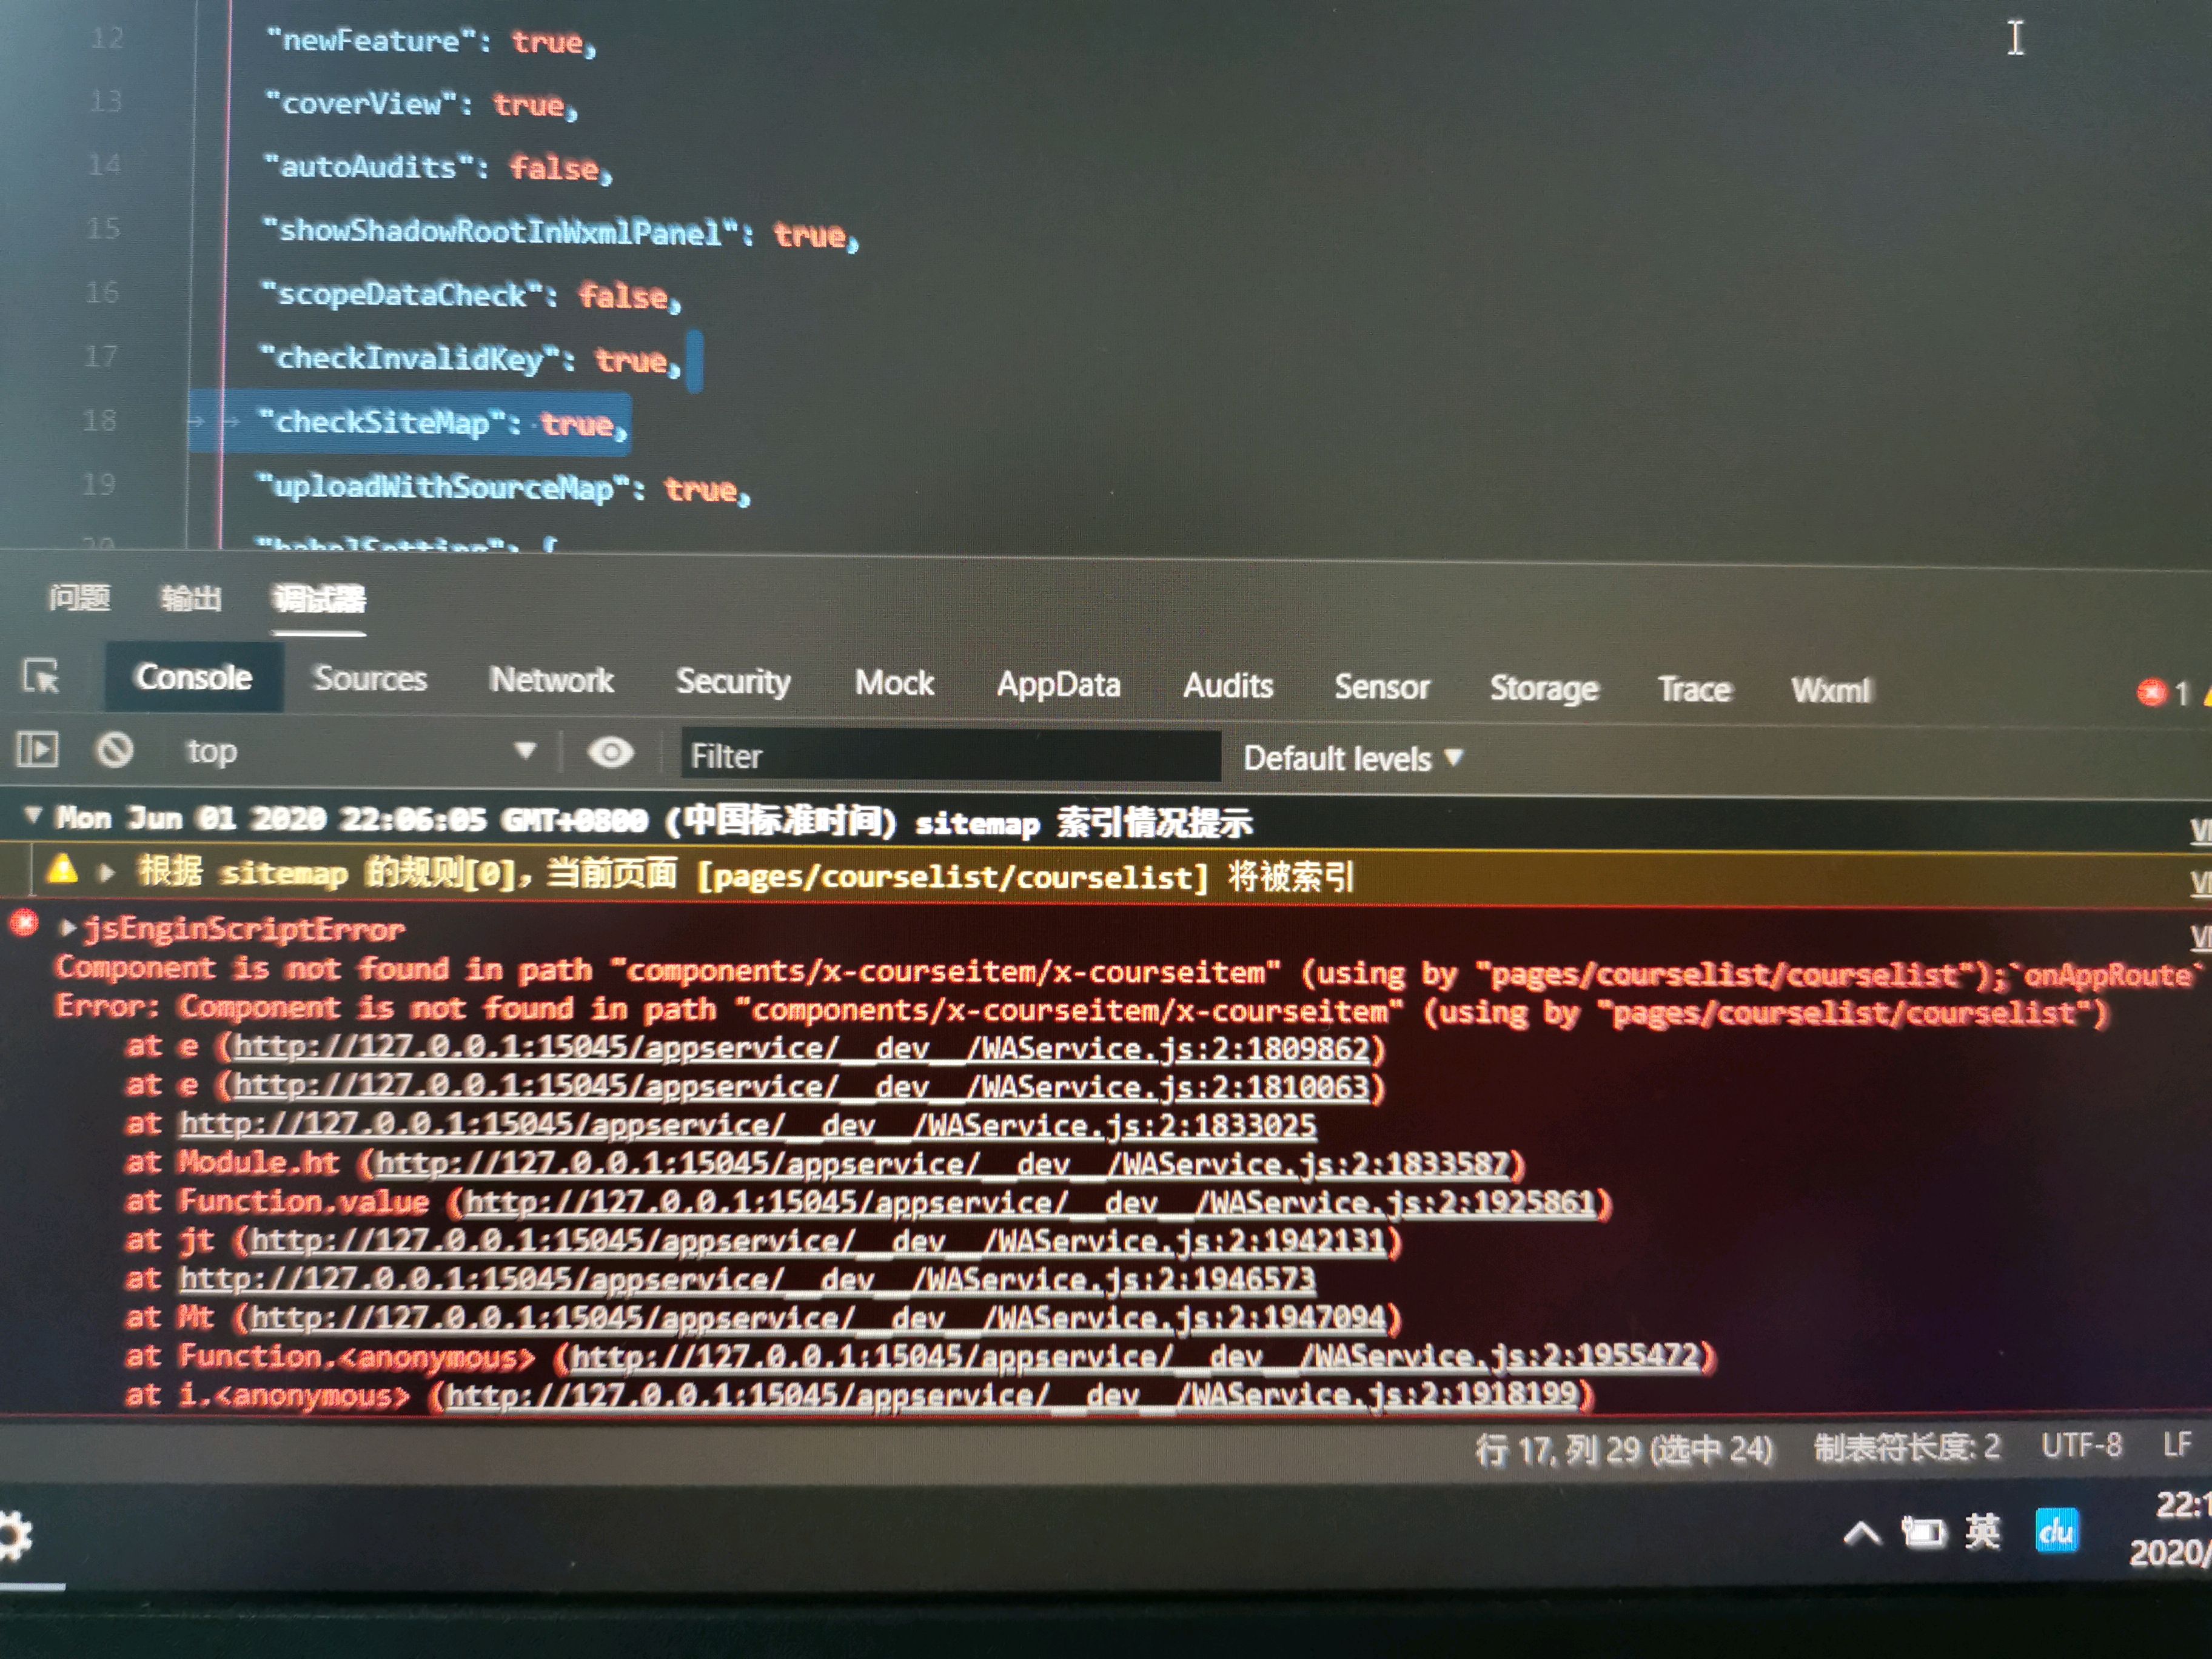This screenshot has width=2212, height=1659.
Task: Click the battery icon in system tray
Action: [x=1923, y=1532]
